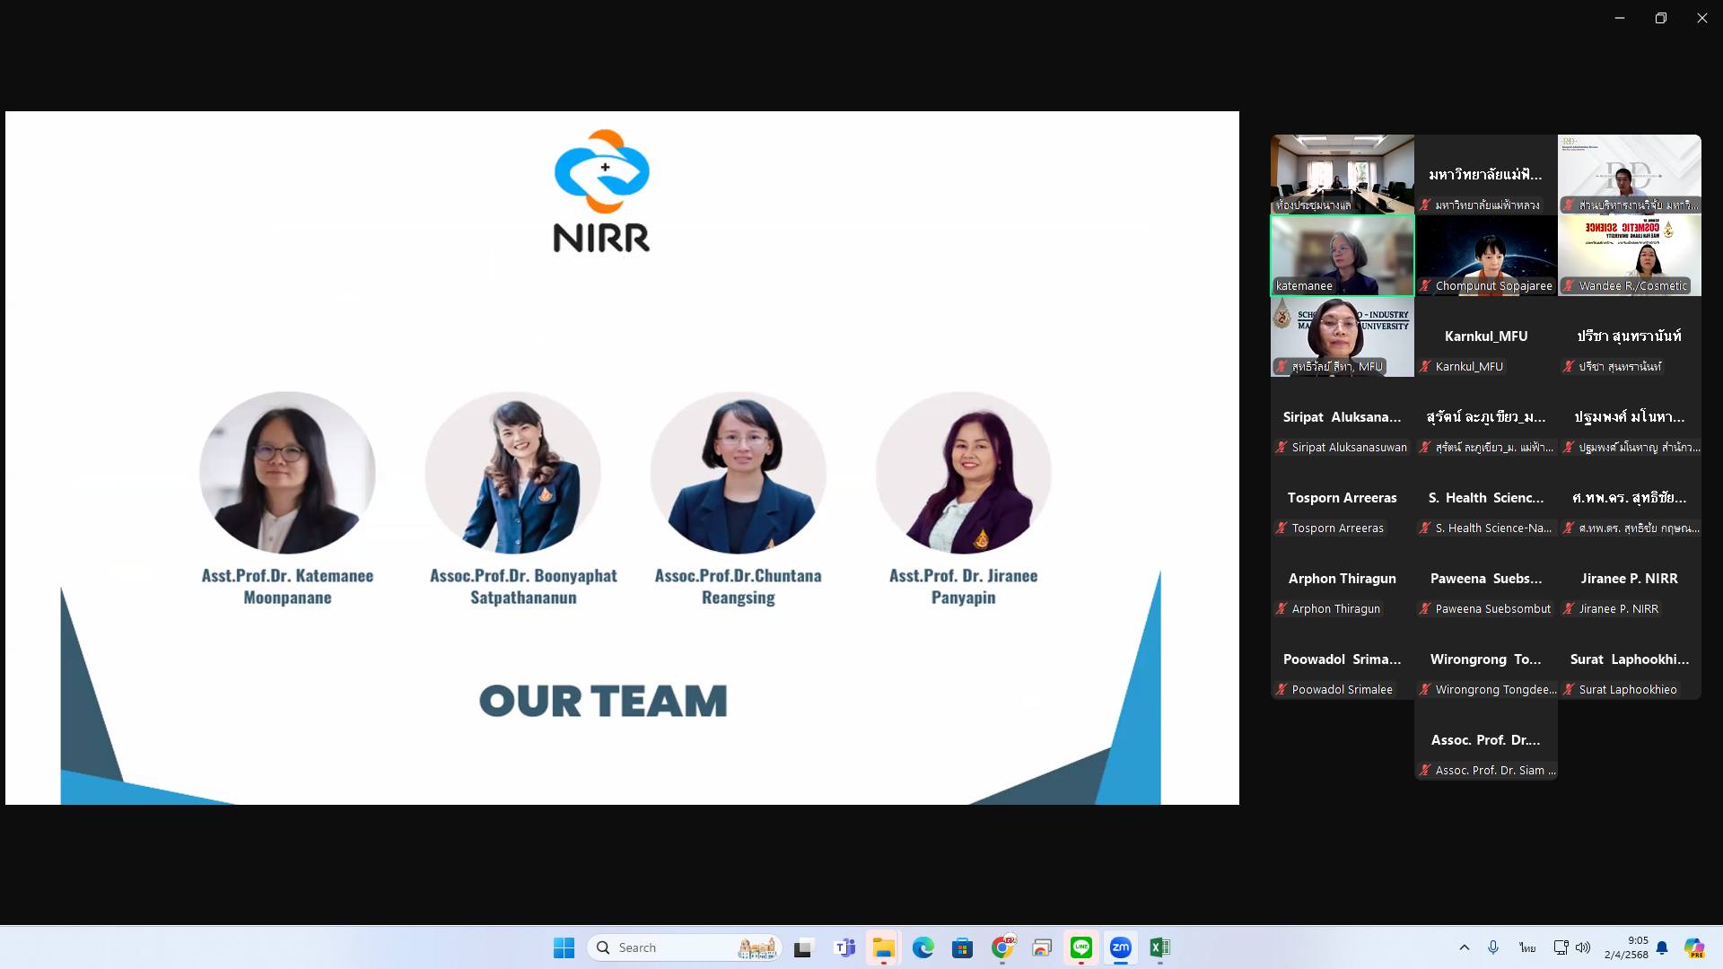Click the NIRR logo on the shared slide
This screenshot has height=969, width=1723.
[601, 190]
